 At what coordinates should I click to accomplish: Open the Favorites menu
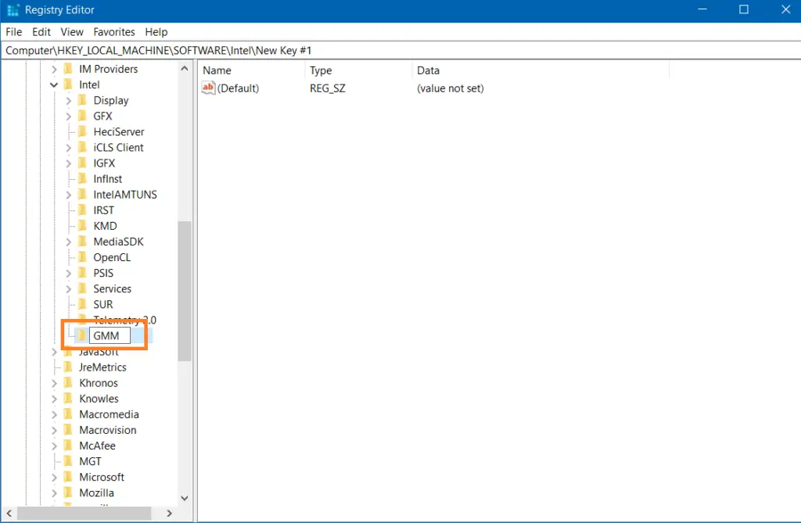pos(114,32)
